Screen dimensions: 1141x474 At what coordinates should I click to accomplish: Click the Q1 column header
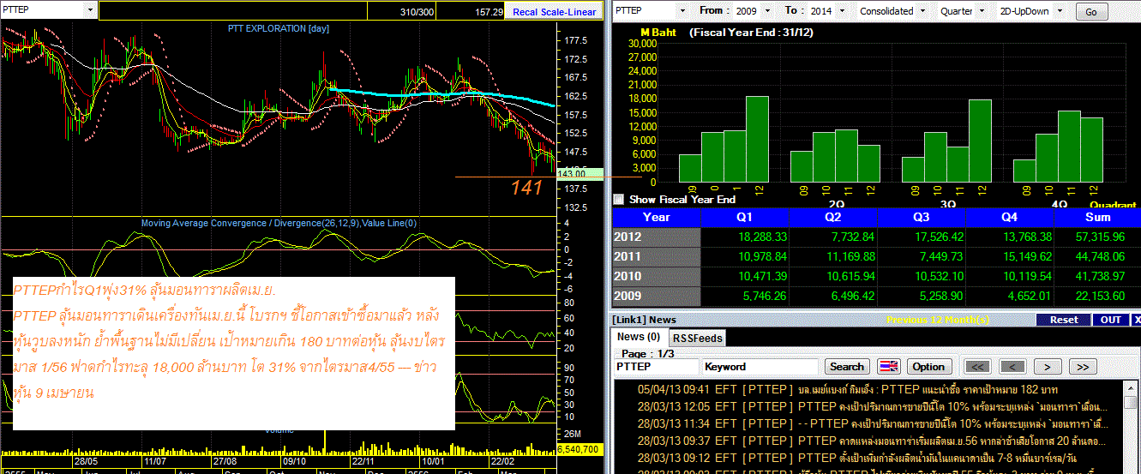click(745, 217)
